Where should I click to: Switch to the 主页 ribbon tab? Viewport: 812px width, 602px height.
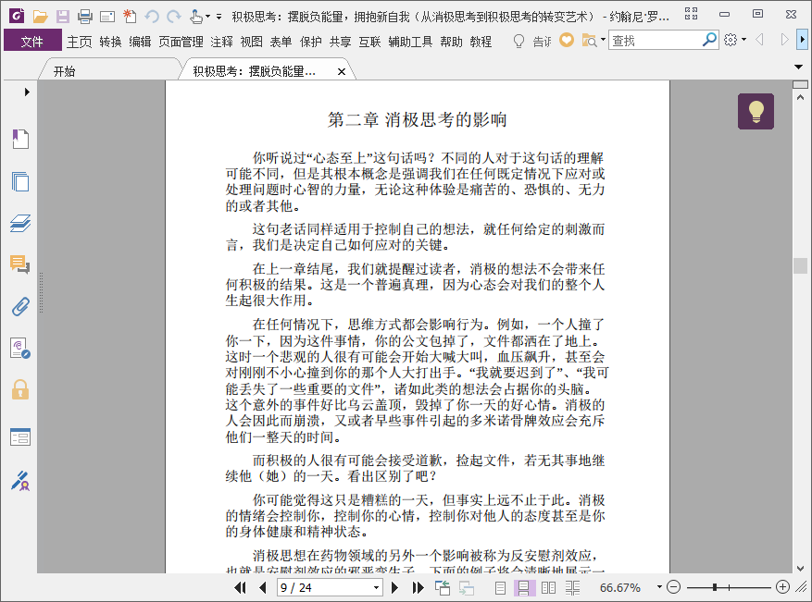pos(80,42)
